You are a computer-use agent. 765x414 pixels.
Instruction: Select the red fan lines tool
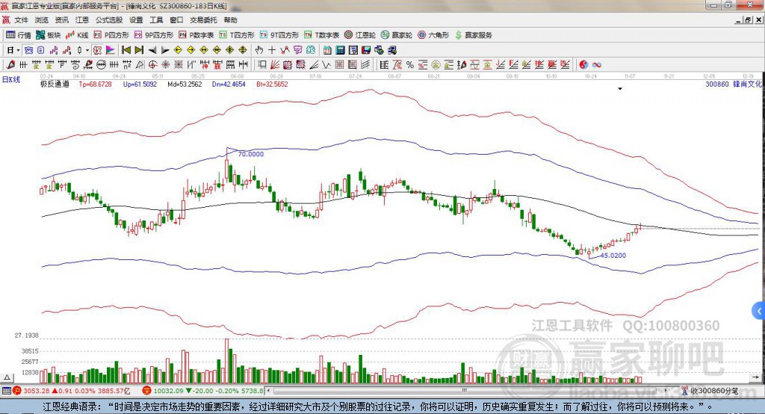[275, 64]
